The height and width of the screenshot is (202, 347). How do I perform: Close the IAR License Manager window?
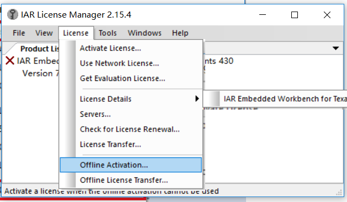click(x=327, y=15)
